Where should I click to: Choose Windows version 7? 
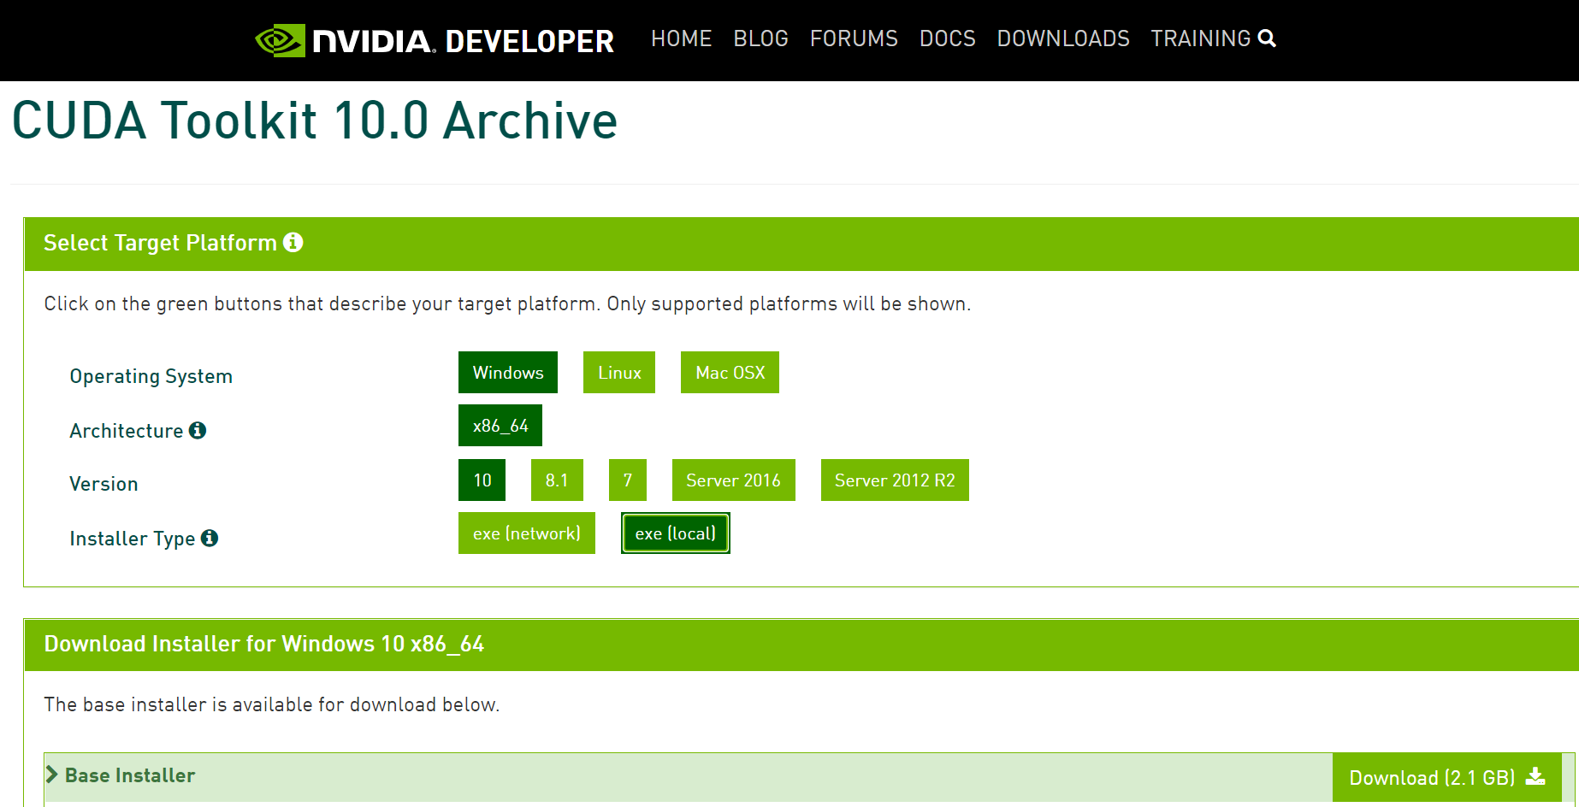coord(628,480)
